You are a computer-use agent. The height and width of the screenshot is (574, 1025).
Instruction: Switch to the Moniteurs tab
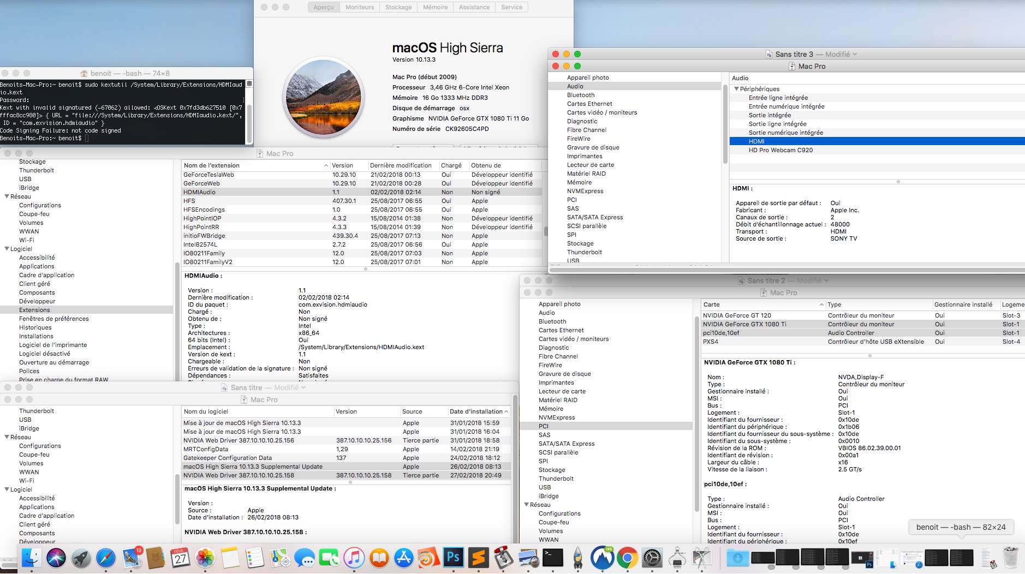pyautogui.click(x=360, y=7)
